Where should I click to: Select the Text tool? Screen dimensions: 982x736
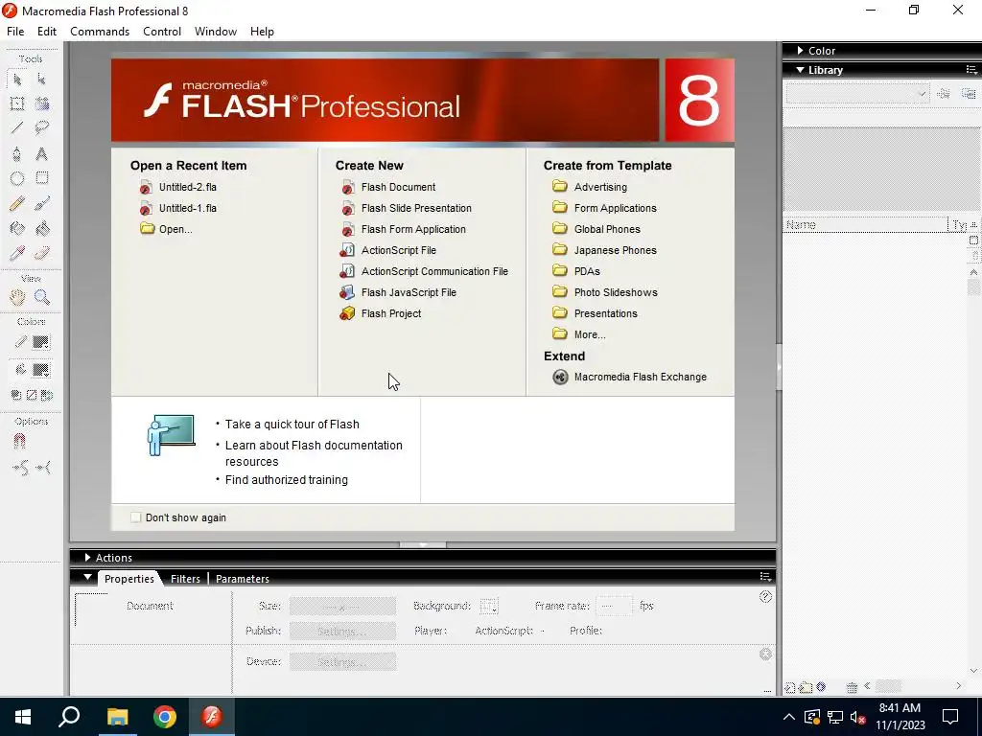pos(42,153)
